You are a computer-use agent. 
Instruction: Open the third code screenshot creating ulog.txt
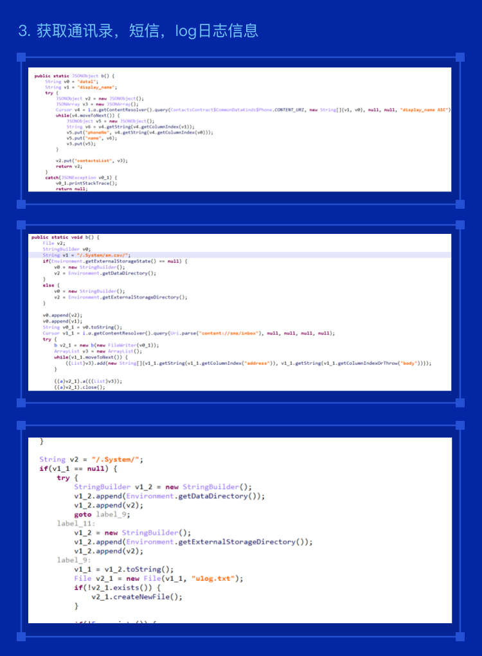pyautogui.click(x=240, y=529)
